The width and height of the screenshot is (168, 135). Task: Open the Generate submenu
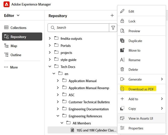(142, 79)
